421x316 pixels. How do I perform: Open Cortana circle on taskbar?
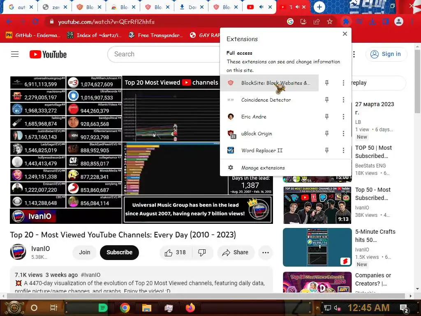tap(34, 308)
